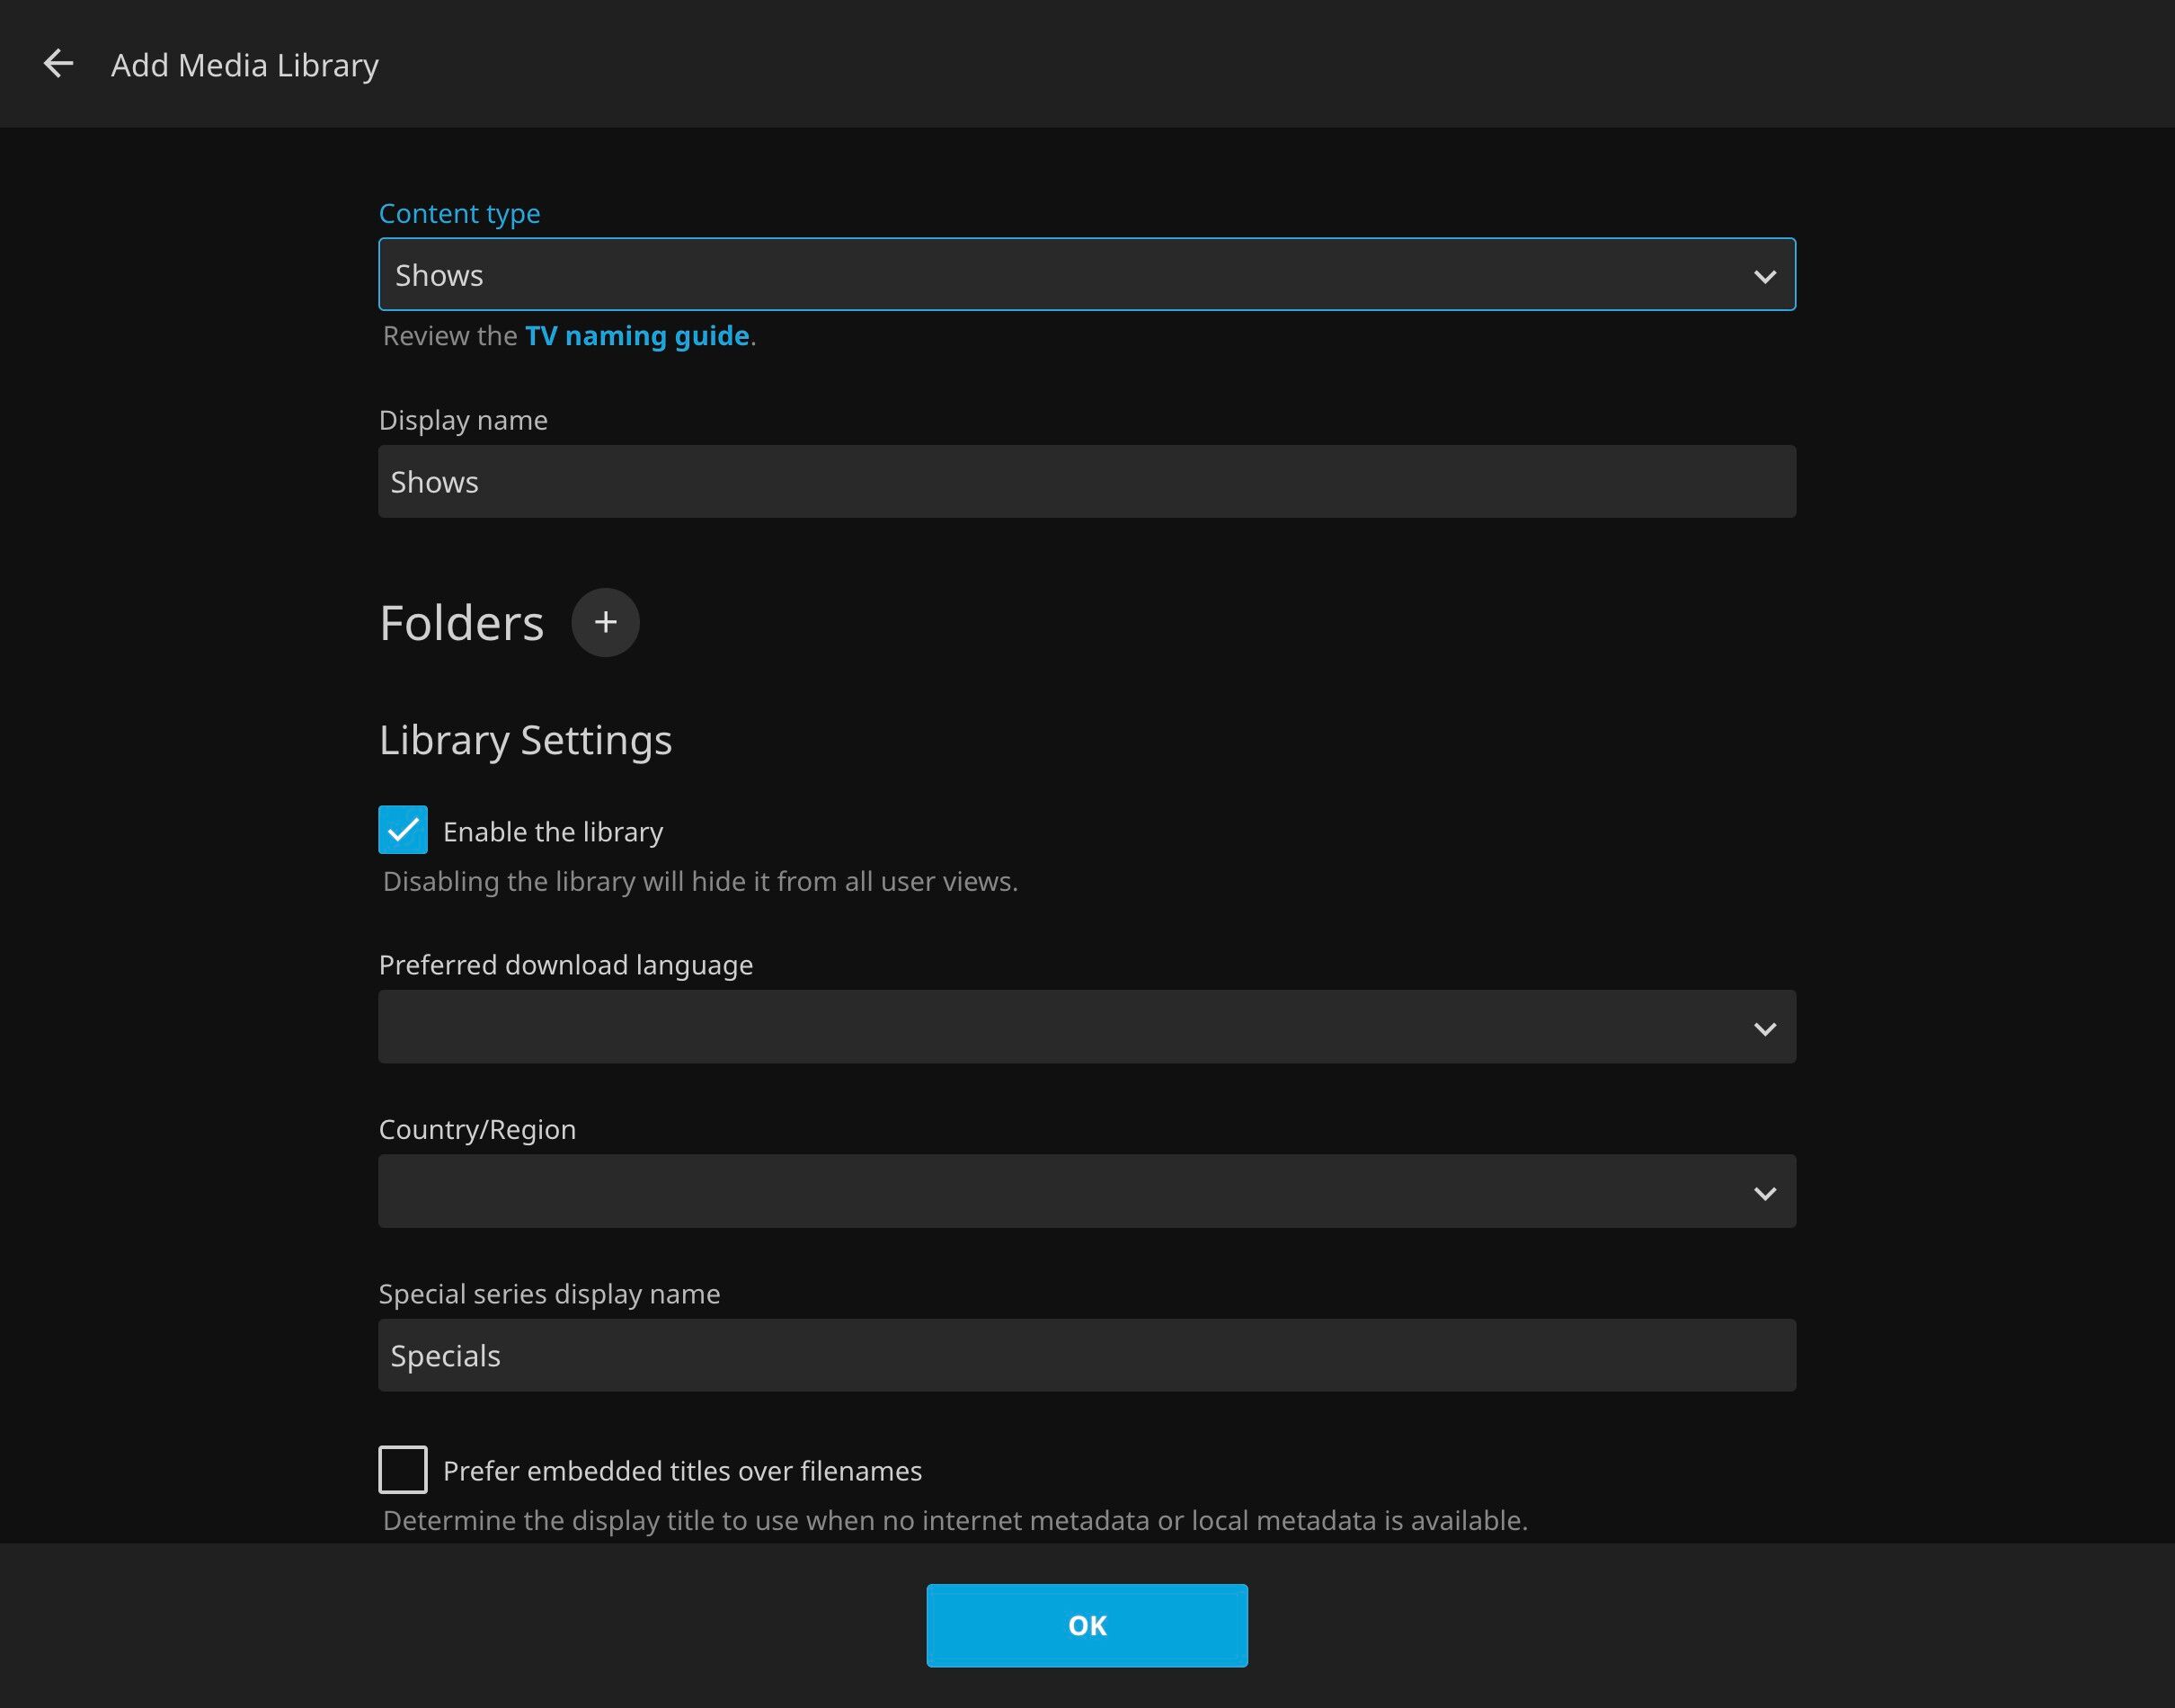Click the 'Enable the library' label text
This screenshot has width=2175, height=1708.
[553, 832]
